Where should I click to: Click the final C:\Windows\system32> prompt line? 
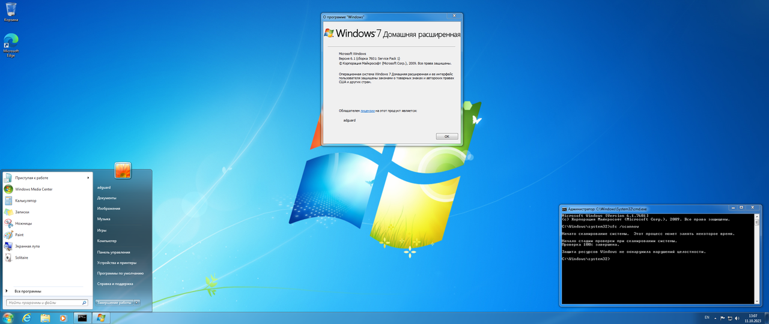[586, 259]
